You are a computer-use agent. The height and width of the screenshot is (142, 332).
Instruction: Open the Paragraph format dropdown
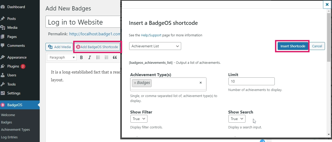[x=62, y=58]
